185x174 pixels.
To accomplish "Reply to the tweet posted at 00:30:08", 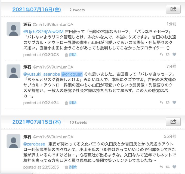I will [161, 54].
